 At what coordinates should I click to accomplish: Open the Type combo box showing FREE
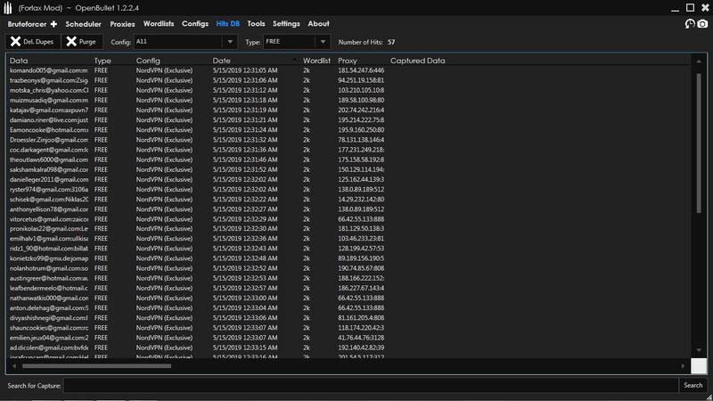[x=297, y=42]
